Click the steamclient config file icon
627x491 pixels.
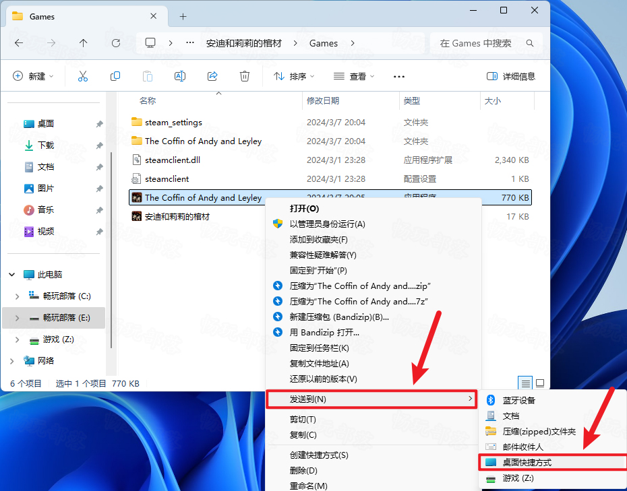137,178
